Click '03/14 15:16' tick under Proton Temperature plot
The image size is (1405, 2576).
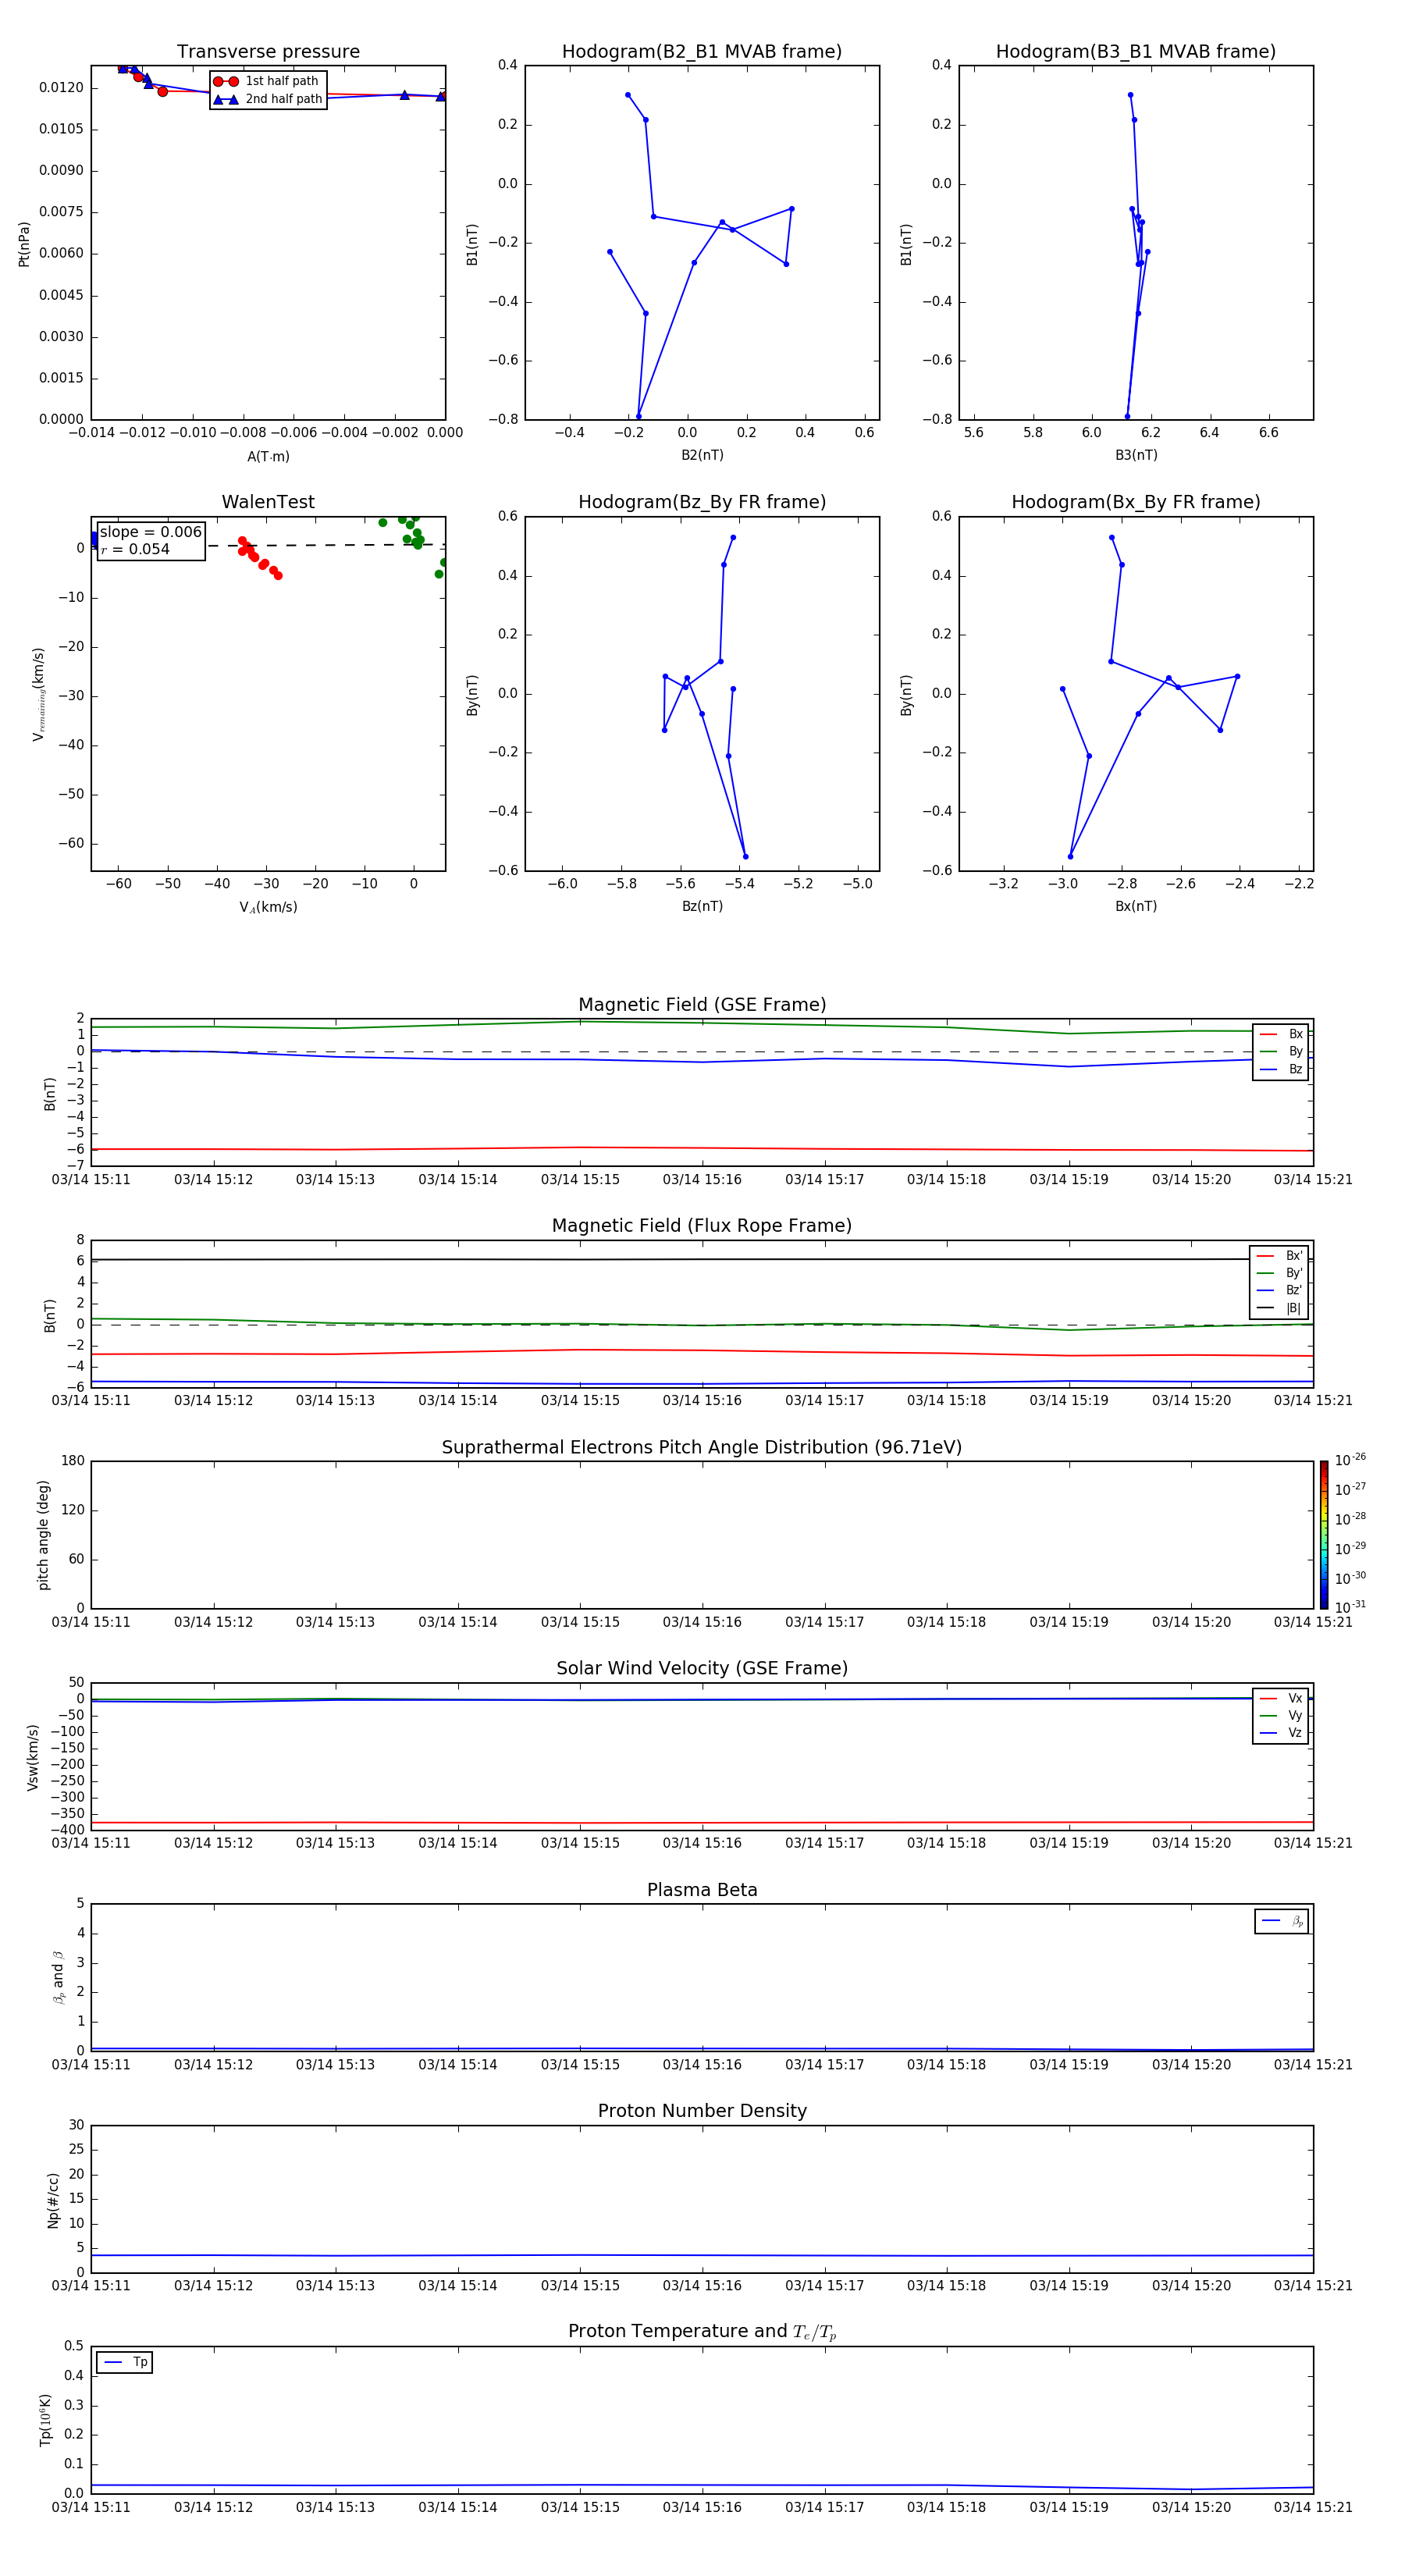point(702,2507)
